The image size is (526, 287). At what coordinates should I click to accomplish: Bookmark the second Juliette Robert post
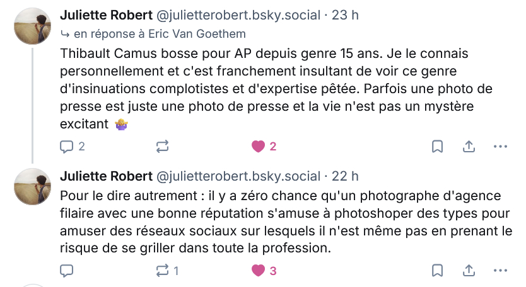(x=436, y=271)
